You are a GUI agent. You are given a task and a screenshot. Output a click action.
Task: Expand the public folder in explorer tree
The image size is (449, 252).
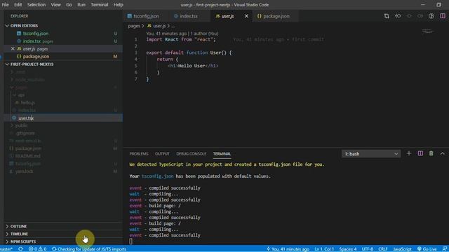pos(22,125)
